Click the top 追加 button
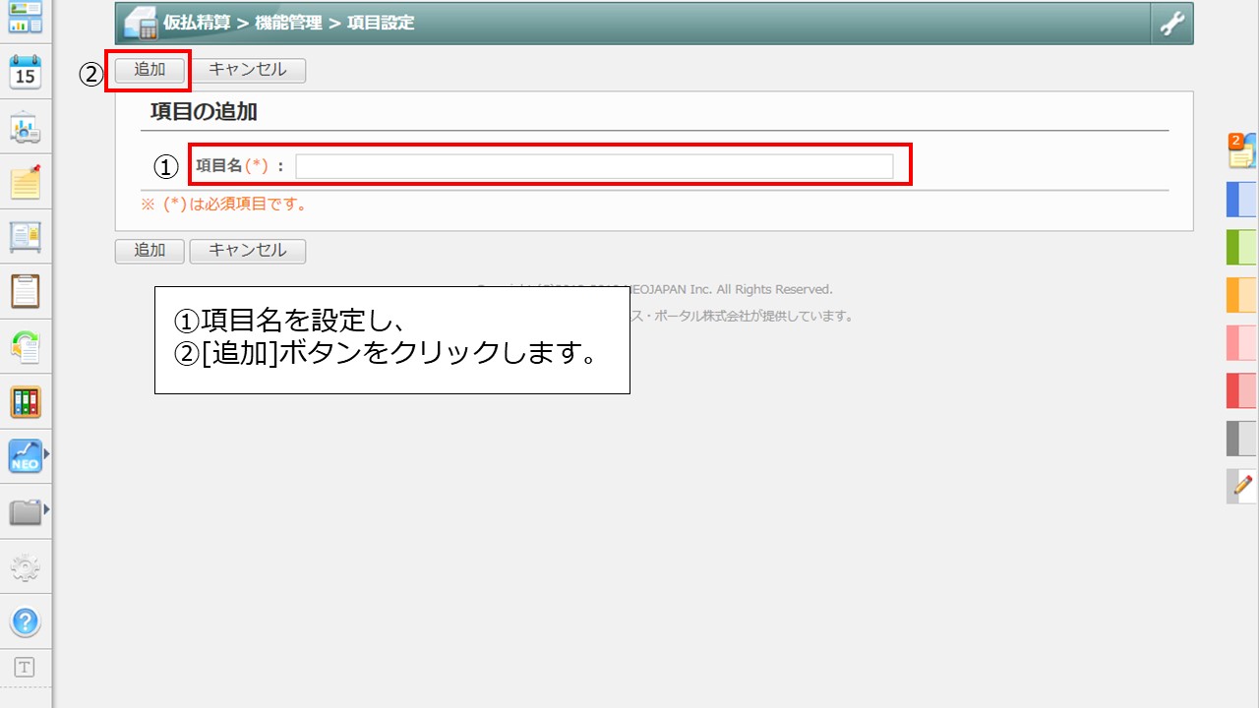This screenshot has width=1259, height=708. [x=150, y=70]
